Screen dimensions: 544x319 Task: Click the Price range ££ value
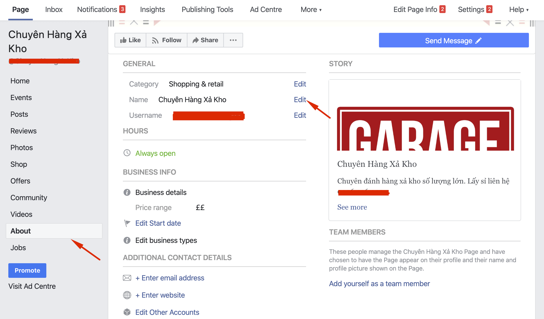(200, 207)
